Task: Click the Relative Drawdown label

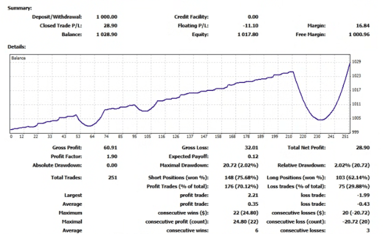Action: (x=301, y=166)
